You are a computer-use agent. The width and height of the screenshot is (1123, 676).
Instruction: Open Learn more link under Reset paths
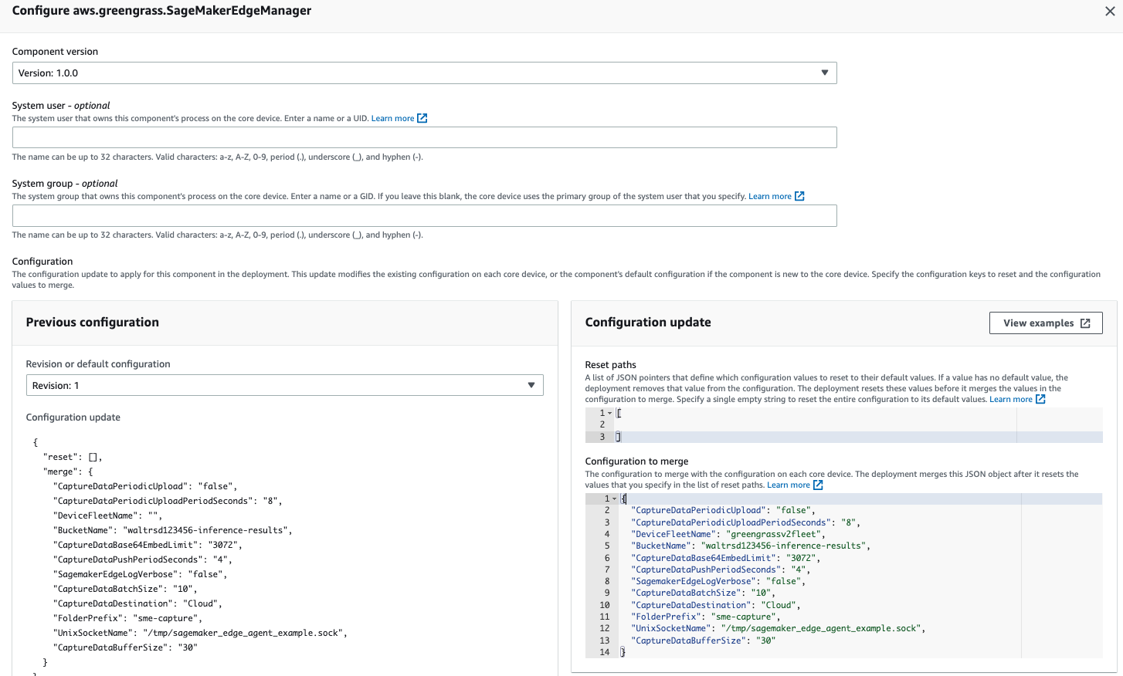[1010, 399]
